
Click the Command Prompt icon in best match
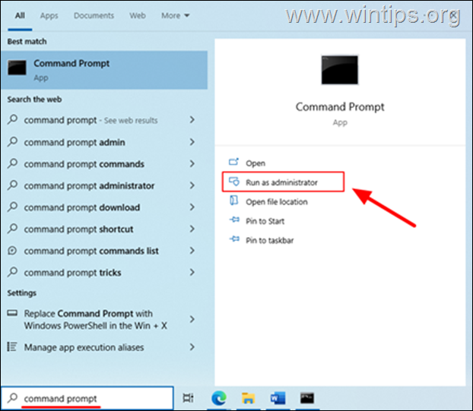17,68
